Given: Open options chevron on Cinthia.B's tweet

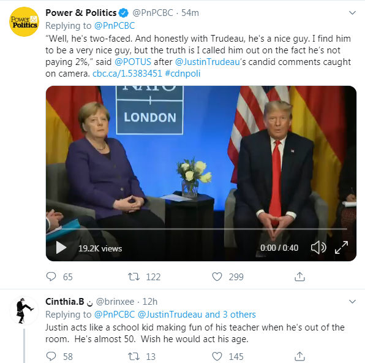Looking at the screenshot, I should (x=352, y=302).
